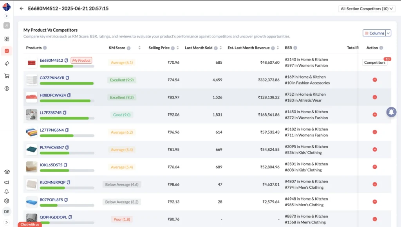Open product link E6680M4S12
The image size is (401, 227).
point(51,61)
